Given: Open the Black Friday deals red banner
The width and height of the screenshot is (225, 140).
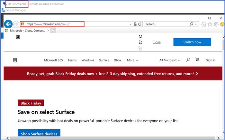Looking at the screenshot, I should 113,73.
